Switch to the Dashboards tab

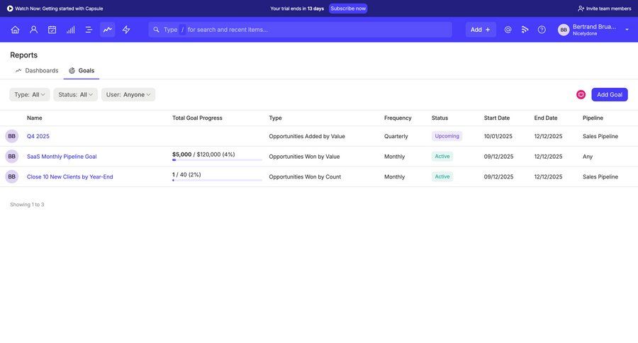click(37, 71)
